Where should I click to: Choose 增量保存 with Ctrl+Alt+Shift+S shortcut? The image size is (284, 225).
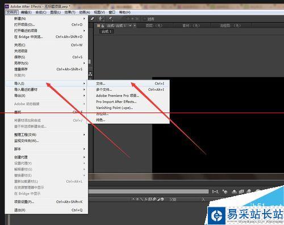(x=47, y=69)
